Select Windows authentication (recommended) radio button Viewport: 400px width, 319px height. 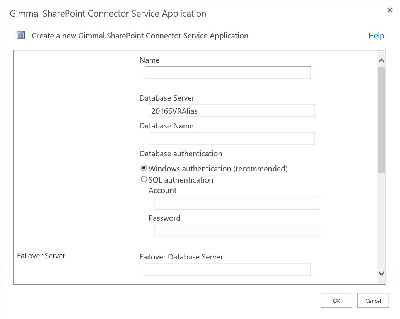pos(144,168)
